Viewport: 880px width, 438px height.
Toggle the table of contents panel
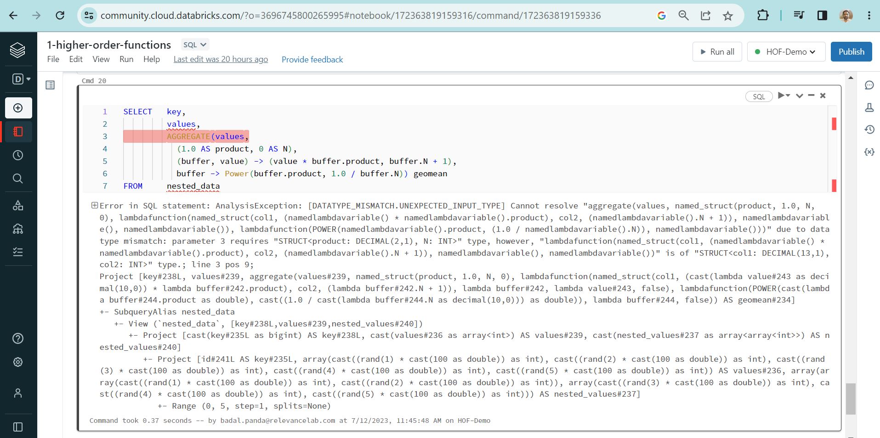50,85
